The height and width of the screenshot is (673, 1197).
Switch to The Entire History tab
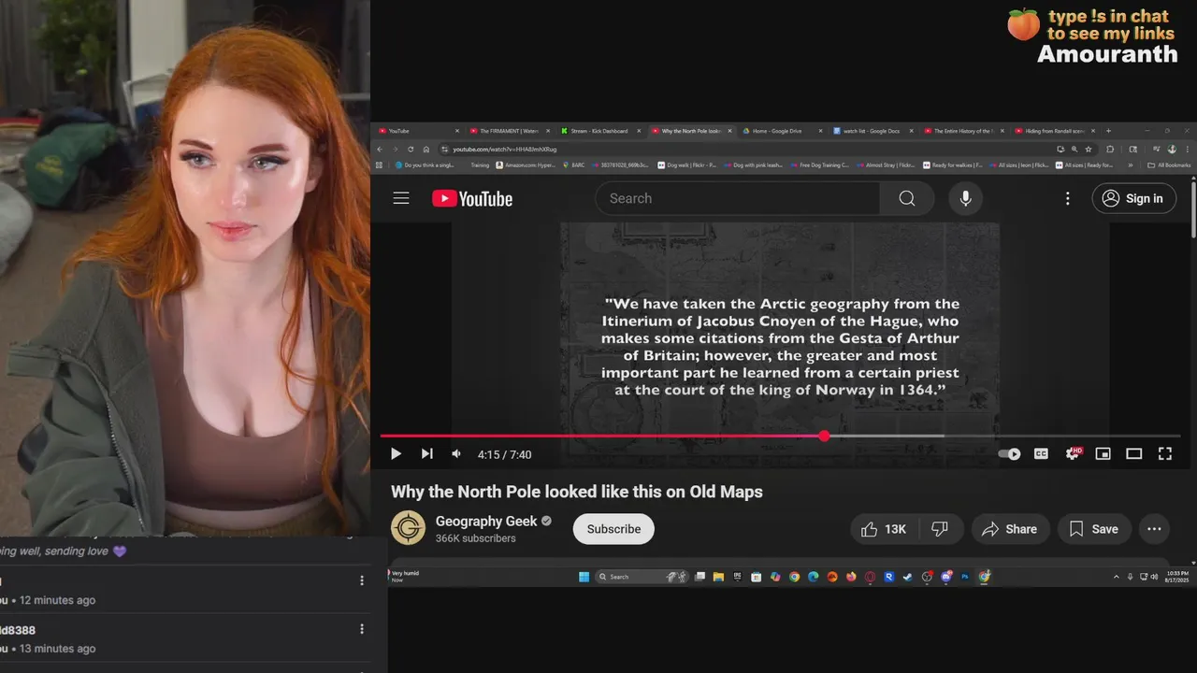coord(963,131)
